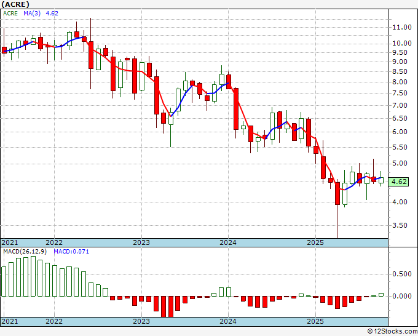Click 2023 on the price chart timeline
Viewport: 418px width, 336px height.
tap(141, 242)
